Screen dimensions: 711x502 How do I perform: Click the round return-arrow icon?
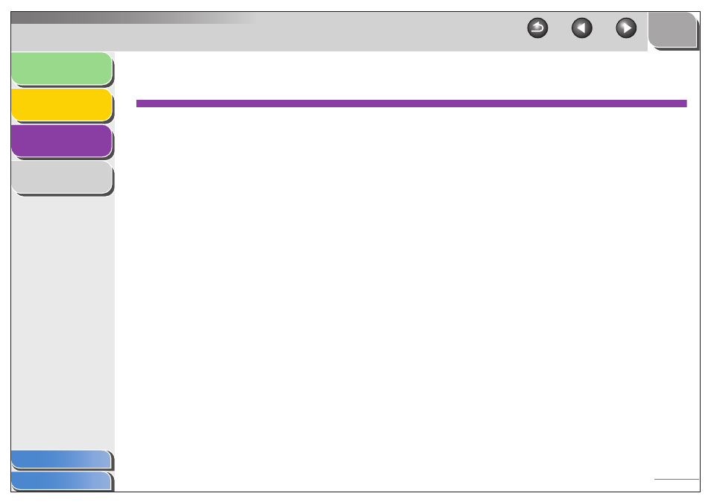[x=537, y=28]
